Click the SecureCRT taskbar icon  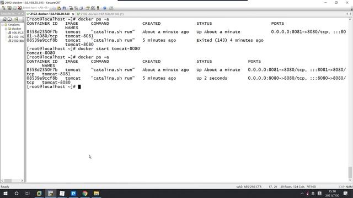click(51, 194)
